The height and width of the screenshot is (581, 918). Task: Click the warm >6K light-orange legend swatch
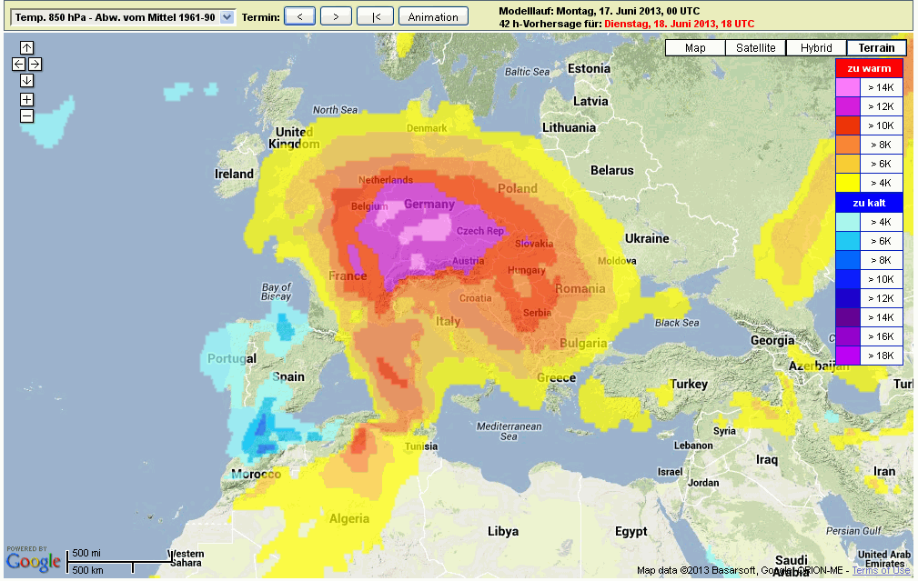pos(848,164)
